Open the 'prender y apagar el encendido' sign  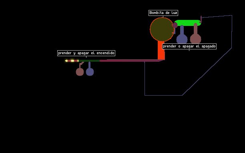coord(86,53)
